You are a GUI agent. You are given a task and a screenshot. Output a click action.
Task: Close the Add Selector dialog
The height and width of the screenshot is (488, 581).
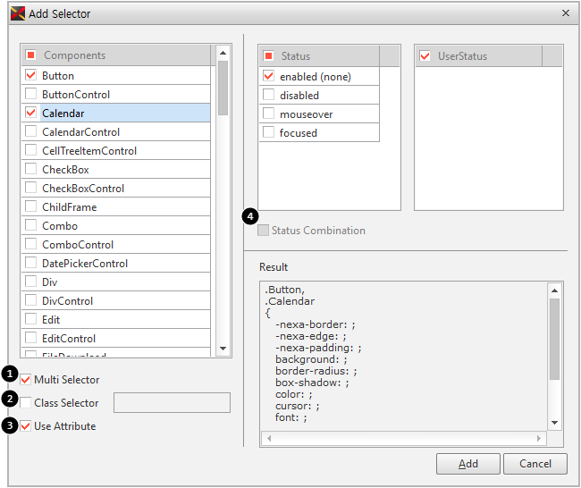[x=565, y=13]
